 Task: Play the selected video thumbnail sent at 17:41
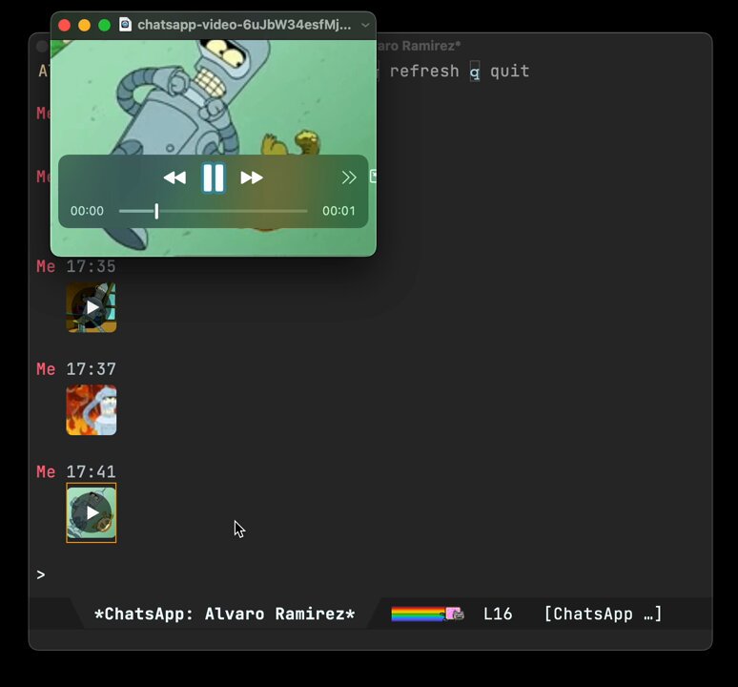pyautogui.click(x=92, y=512)
